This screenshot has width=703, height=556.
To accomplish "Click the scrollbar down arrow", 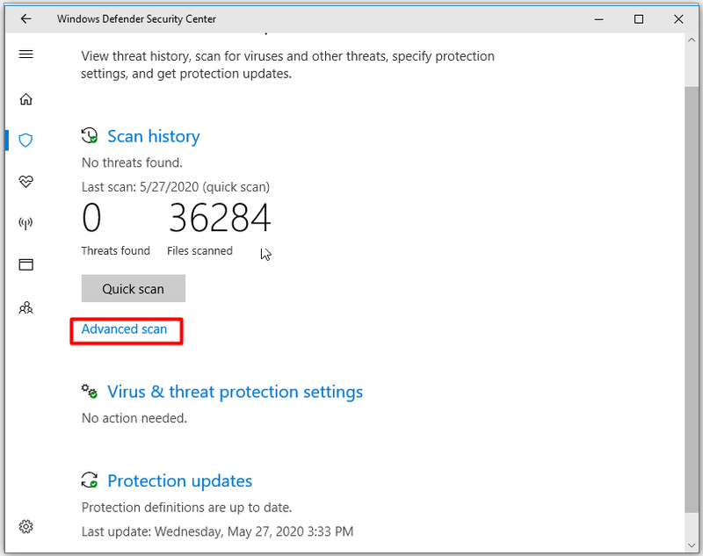I will coord(692,545).
